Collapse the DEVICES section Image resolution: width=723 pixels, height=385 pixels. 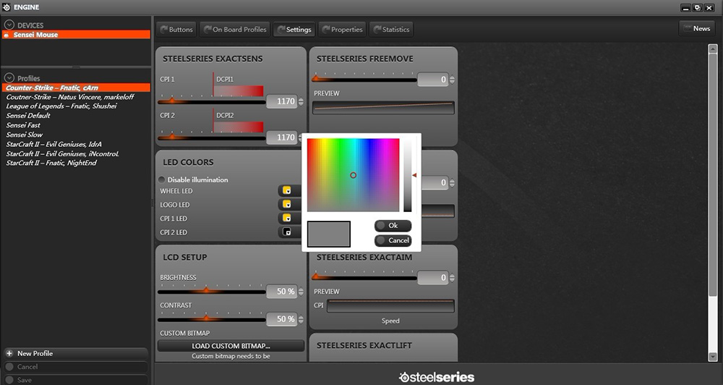(x=9, y=25)
